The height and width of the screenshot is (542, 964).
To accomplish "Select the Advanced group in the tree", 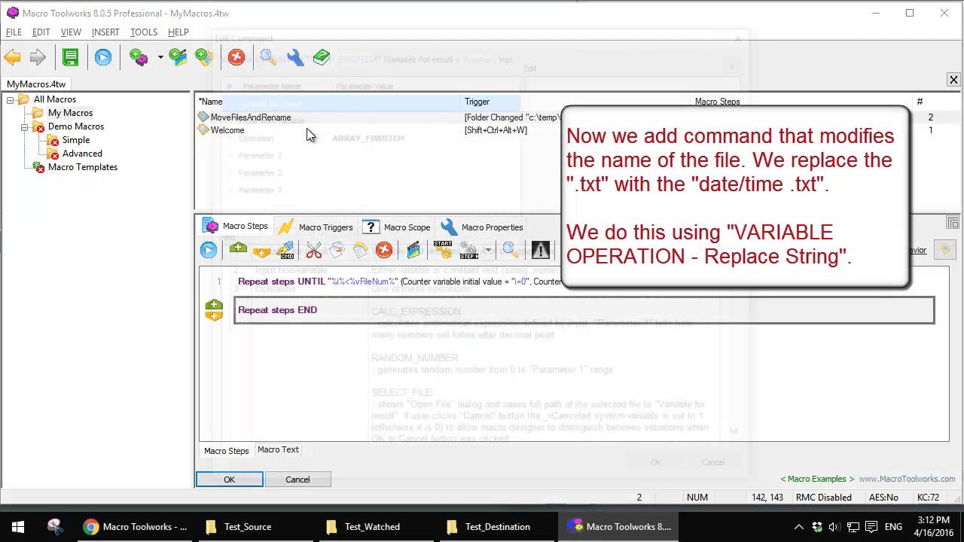I will pos(82,154).
